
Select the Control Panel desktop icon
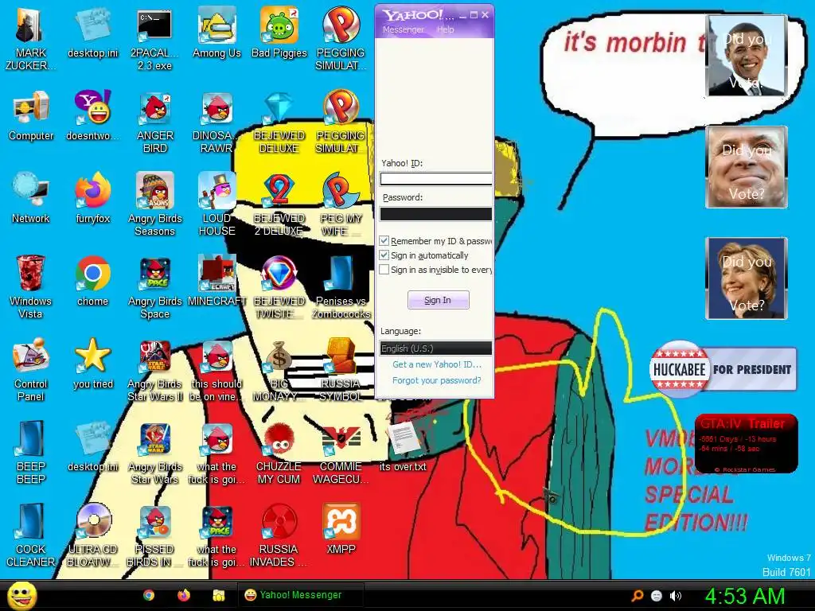pyautogui.click(x=31, y=369)
